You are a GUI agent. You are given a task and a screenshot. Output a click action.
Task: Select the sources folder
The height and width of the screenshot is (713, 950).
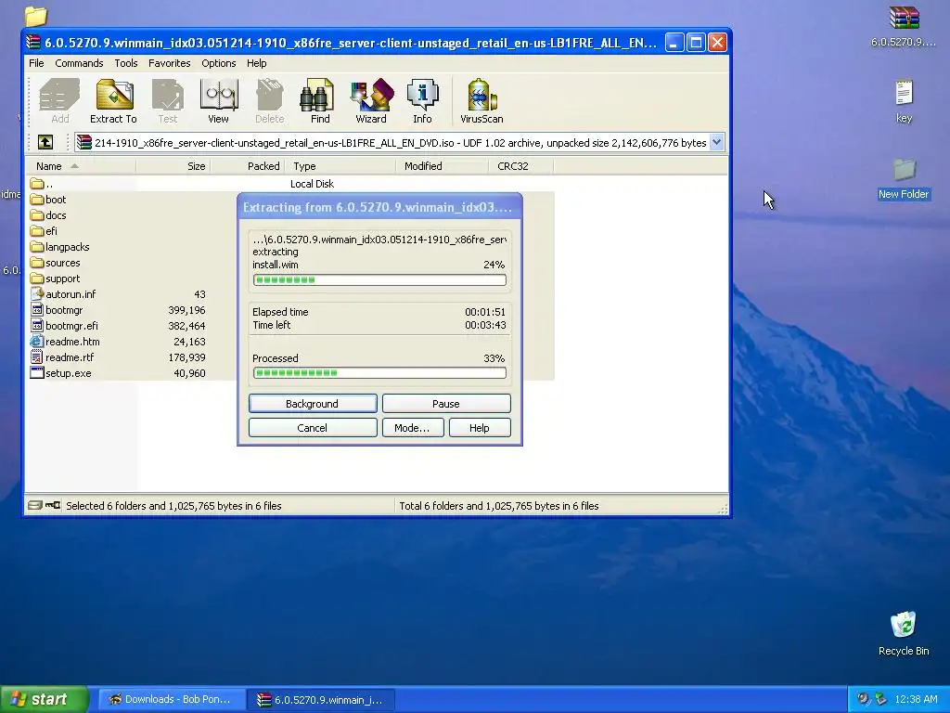click(x=55, y=263)
